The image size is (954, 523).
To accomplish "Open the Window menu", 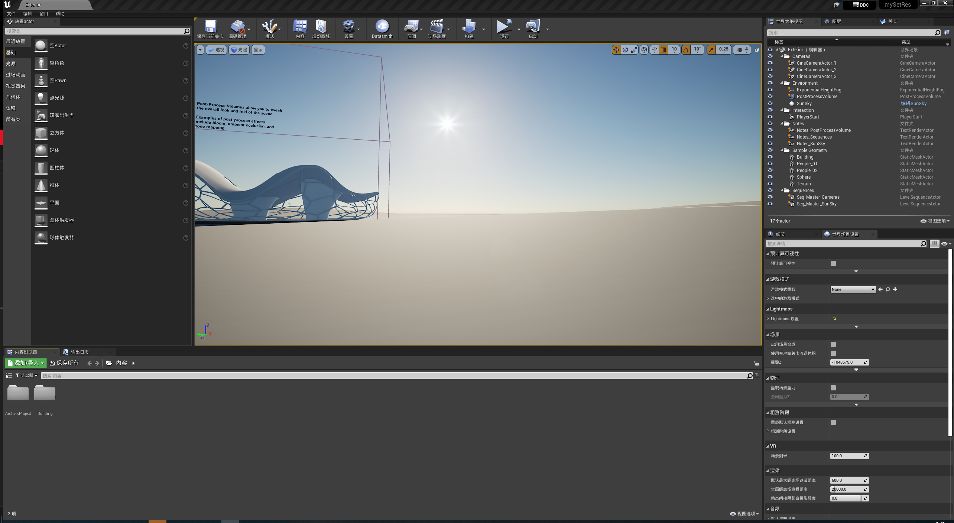I will coord(44,14).
